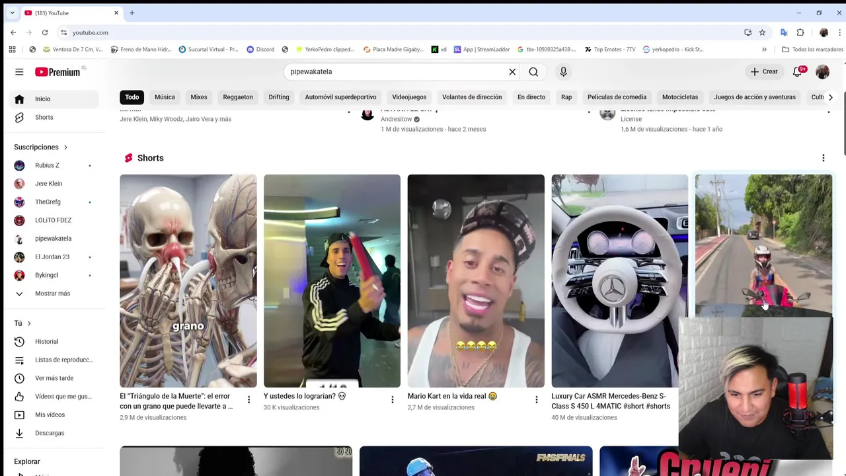
Task: Open Chrome apps grid in bookmarks bar
Action: click(12, 50)
